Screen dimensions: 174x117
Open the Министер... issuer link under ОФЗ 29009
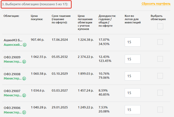[x=13, y=62]
